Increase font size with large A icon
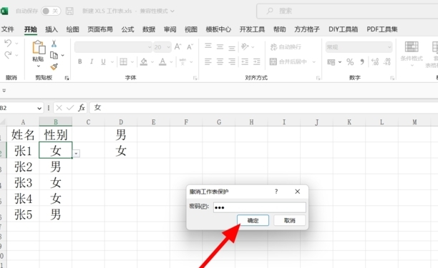The width and height of the screenshot is (438, 268). coord(178,47)
